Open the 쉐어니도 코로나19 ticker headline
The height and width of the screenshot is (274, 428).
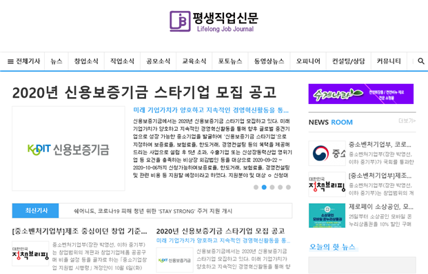153,211
